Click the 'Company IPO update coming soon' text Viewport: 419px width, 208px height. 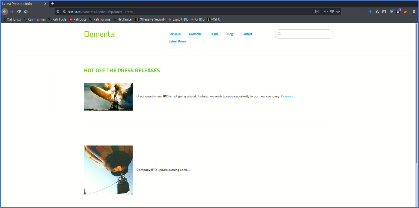coord(164,170)
